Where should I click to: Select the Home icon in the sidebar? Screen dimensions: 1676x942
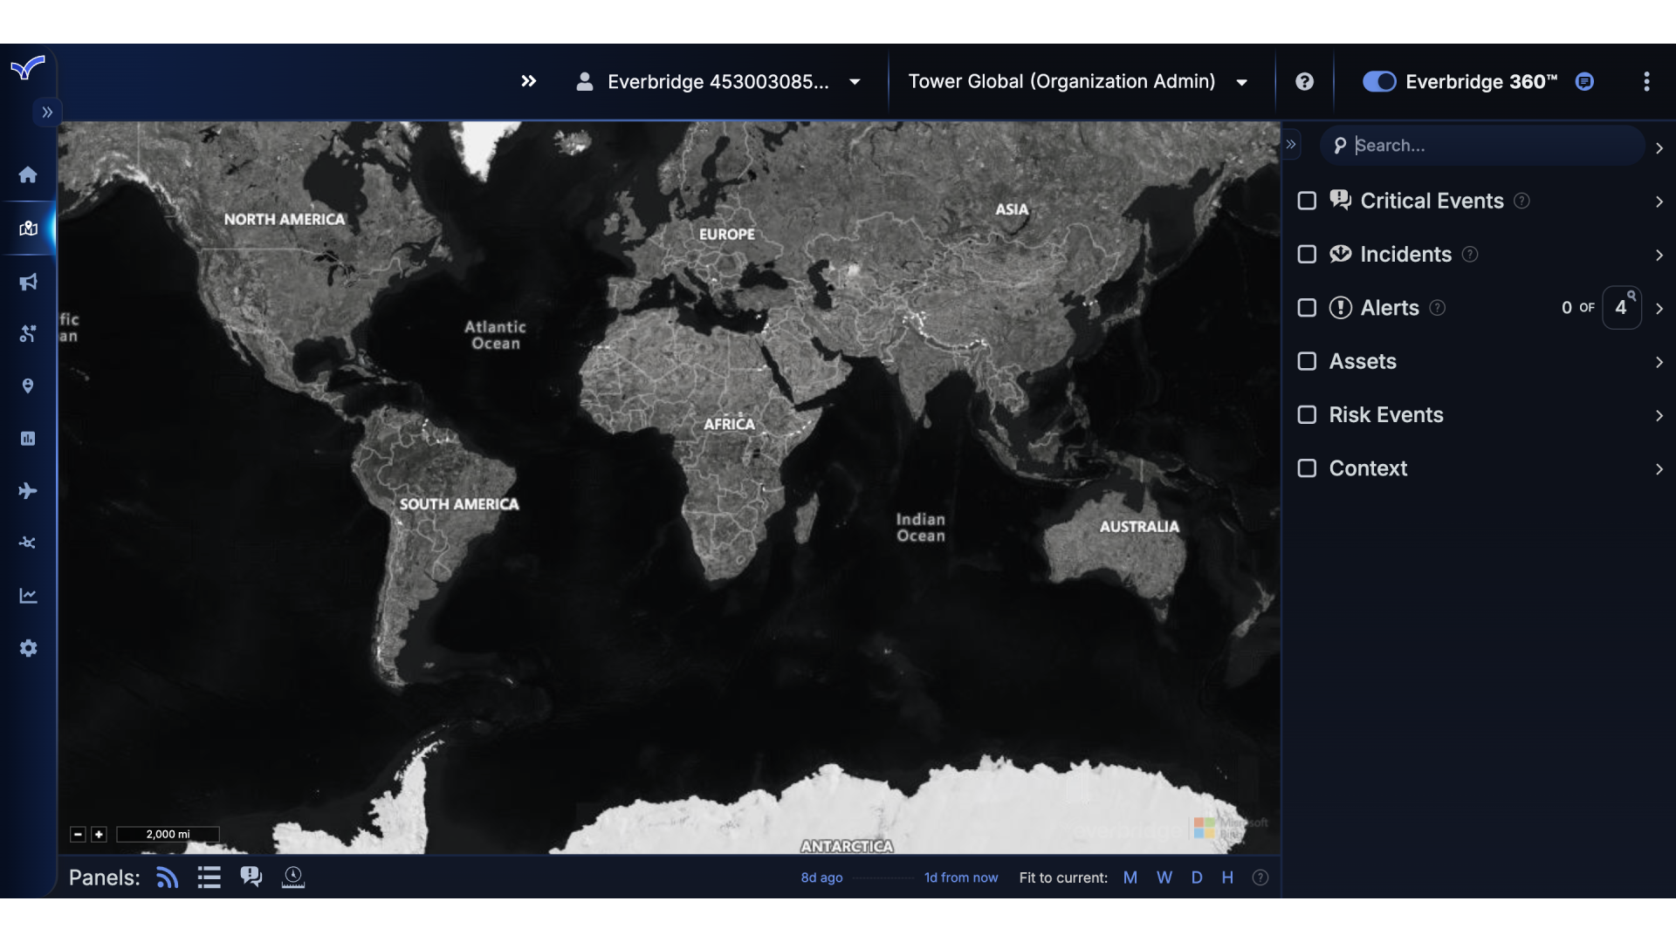coord(28,175)
